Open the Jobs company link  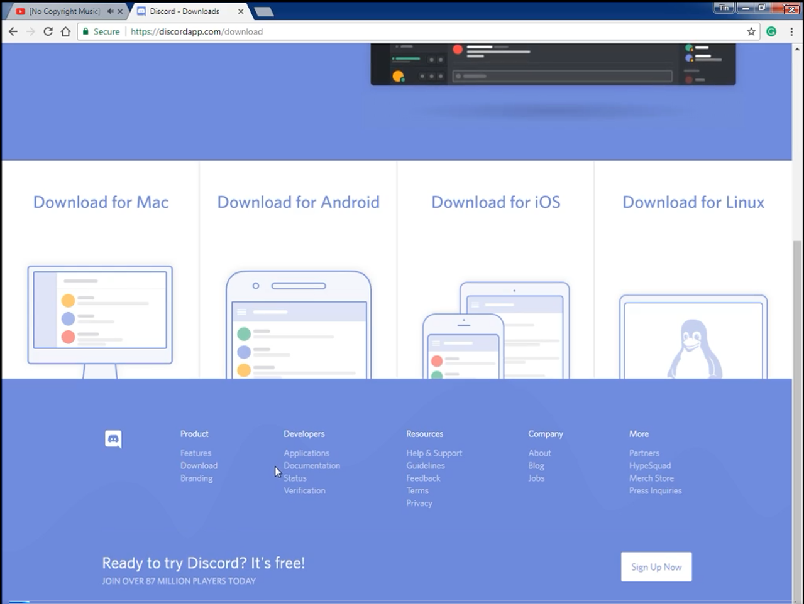click(536, 478)
